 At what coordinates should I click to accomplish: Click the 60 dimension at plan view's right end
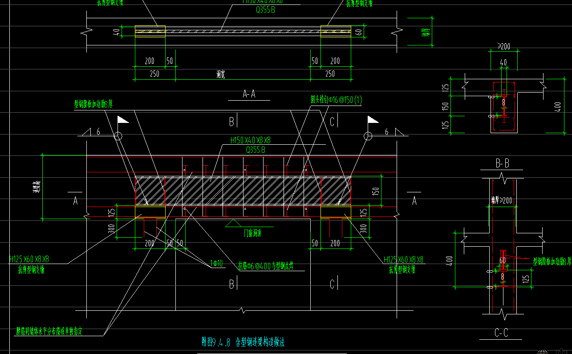358,32
